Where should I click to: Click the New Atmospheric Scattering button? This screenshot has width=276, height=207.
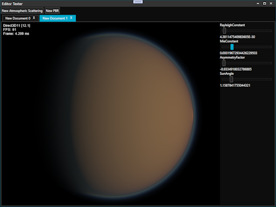tap(22, 11)
